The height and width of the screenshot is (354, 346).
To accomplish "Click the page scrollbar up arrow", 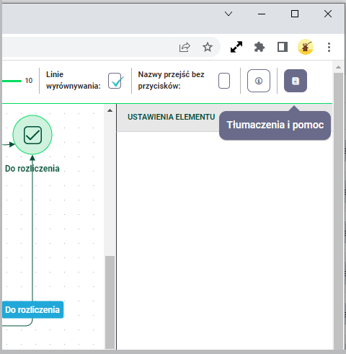I will coord(338,67).
